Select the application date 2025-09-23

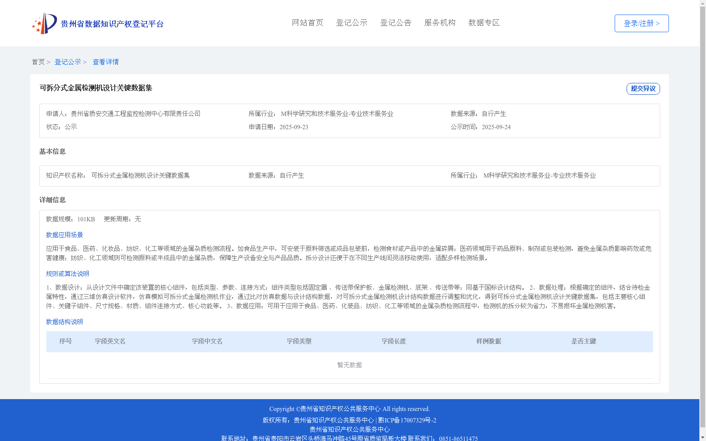click(x=294, y=127)
